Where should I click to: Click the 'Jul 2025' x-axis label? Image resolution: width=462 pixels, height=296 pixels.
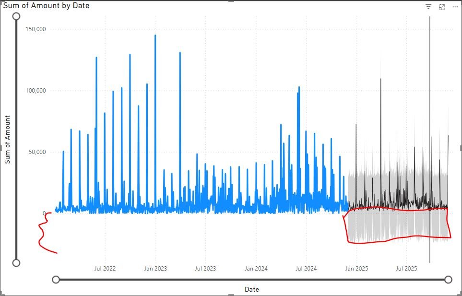[407, 269]
